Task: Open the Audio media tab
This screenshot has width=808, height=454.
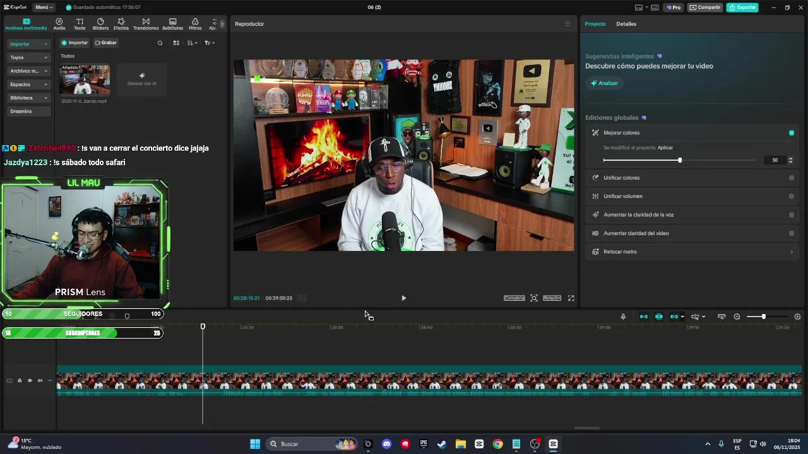Action: [59, 24]
